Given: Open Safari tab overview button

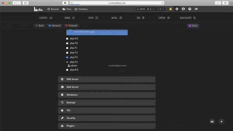Looking at the screenshot, I should coord(225,3).
